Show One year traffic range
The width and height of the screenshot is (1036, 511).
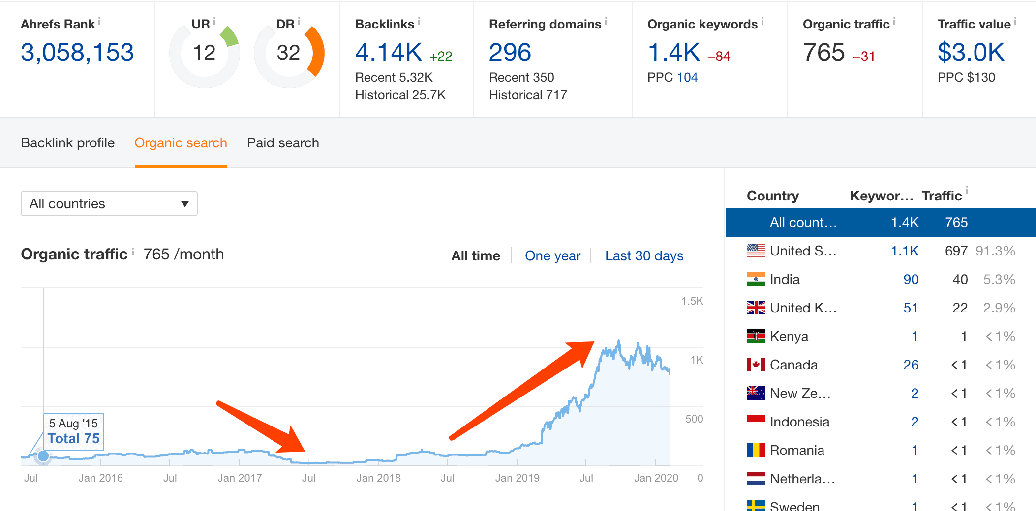[x=552, y=255]
